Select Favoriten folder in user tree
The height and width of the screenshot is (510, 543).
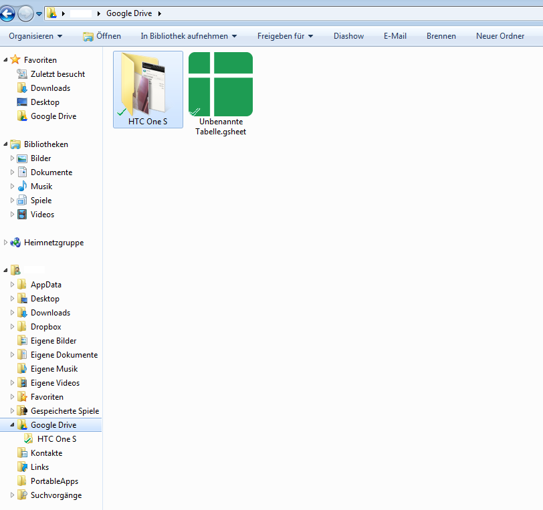(47, 397)
